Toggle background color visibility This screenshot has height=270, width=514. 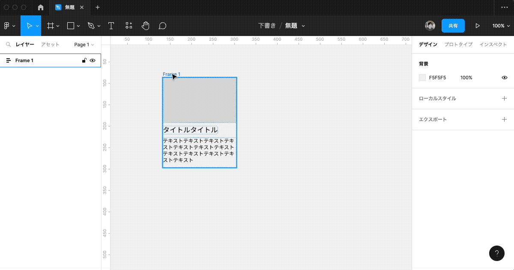tap(504, 77)
